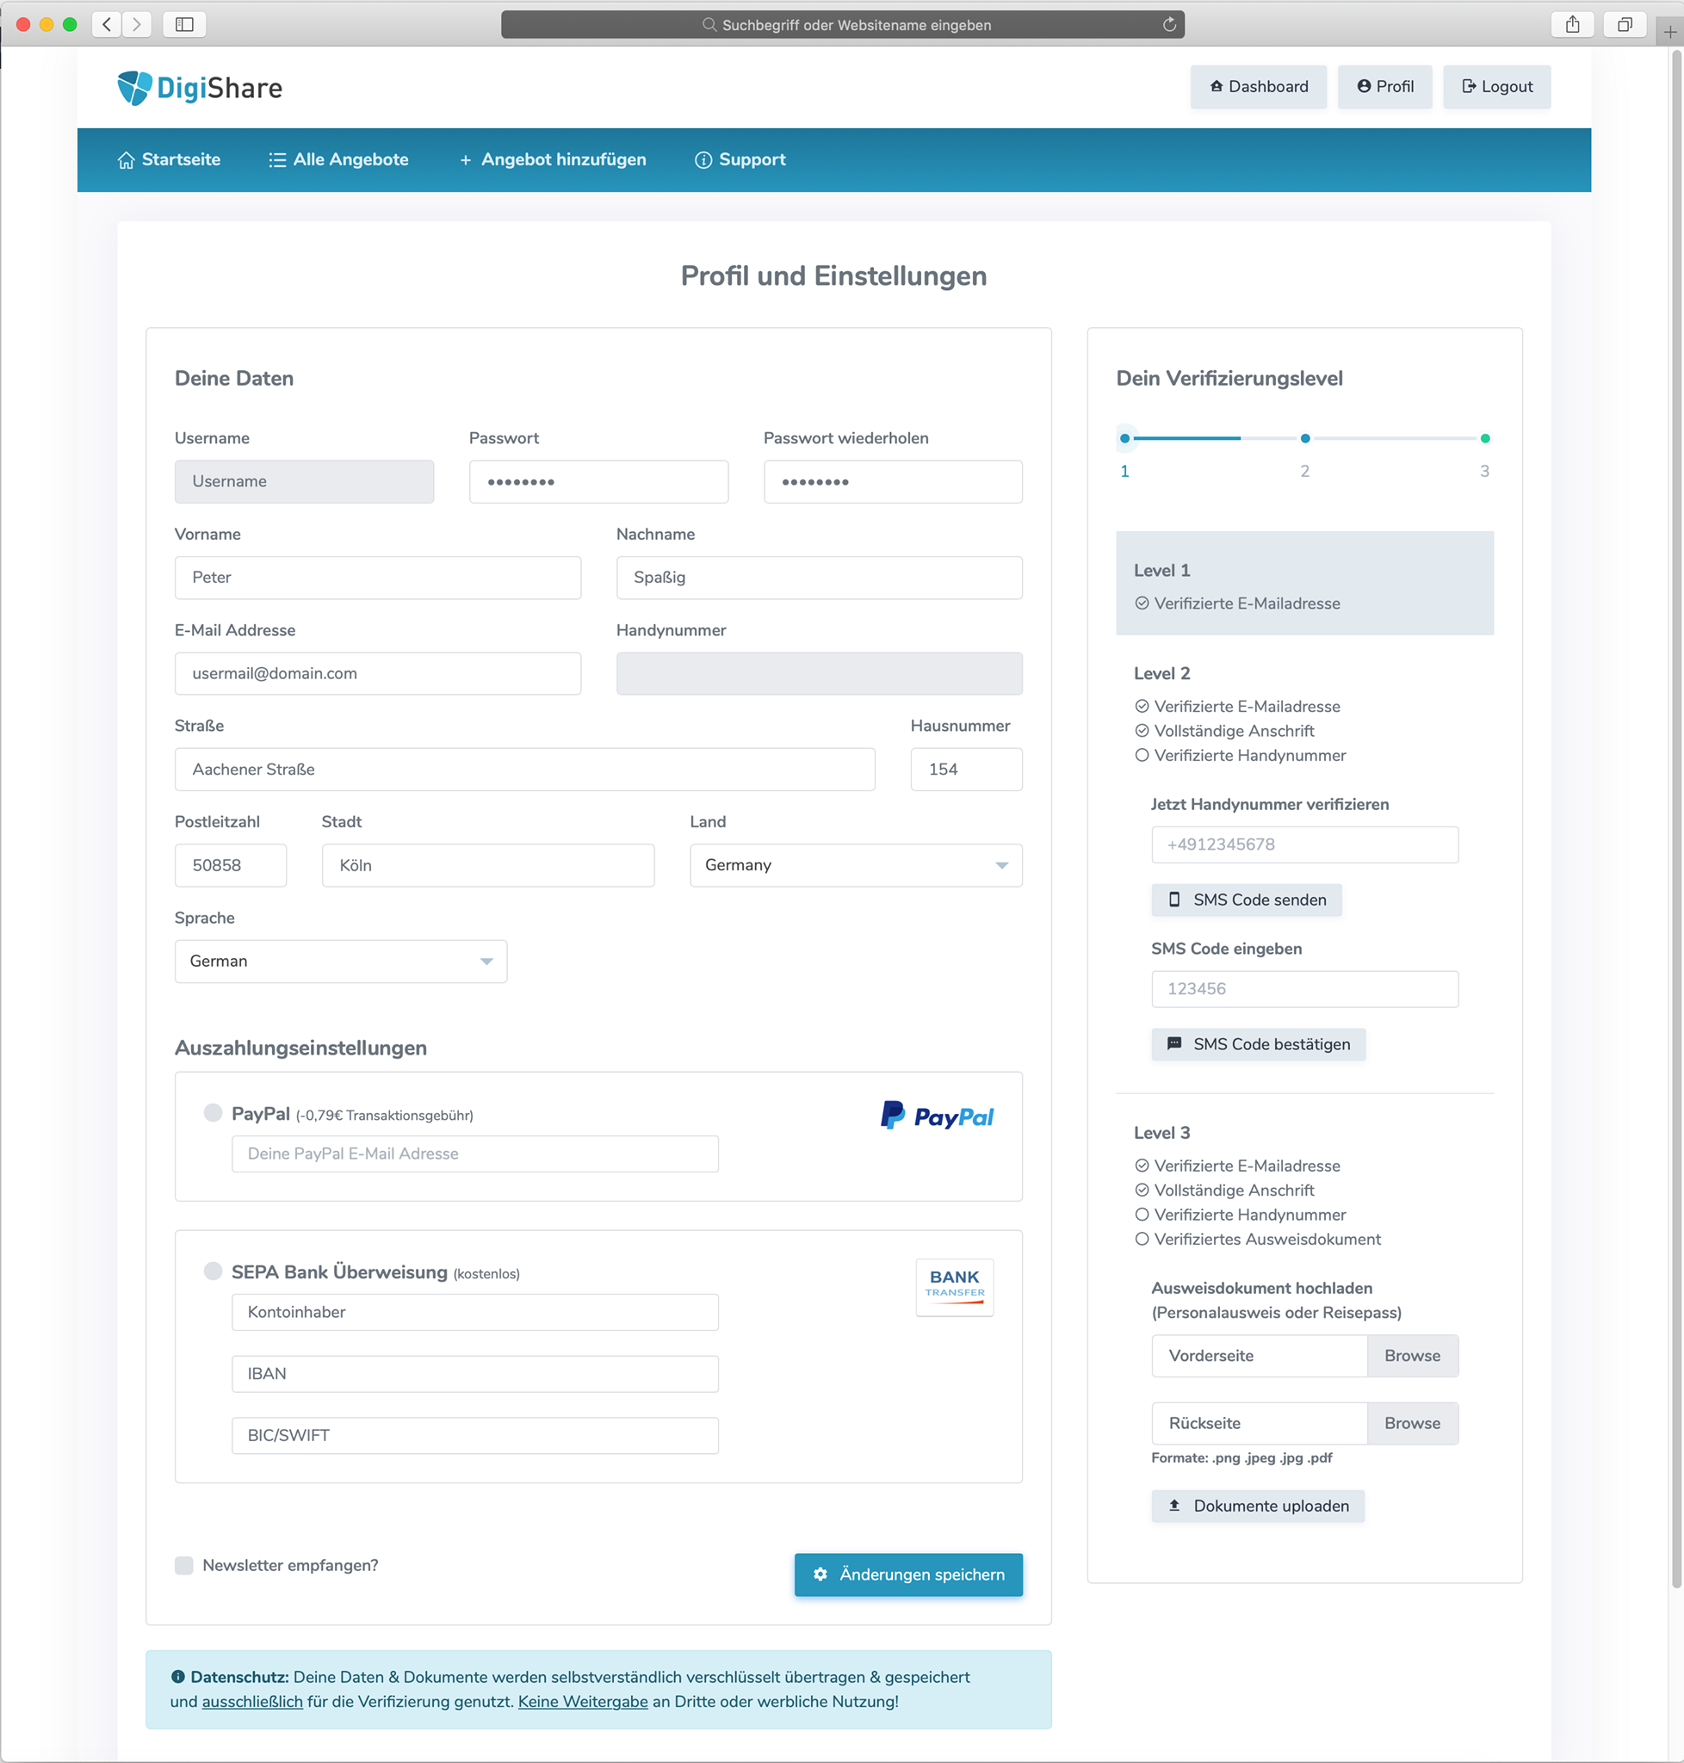Click the IBAN input field
This screenshot has height=1763, width=1684.
pos(475,1373)
